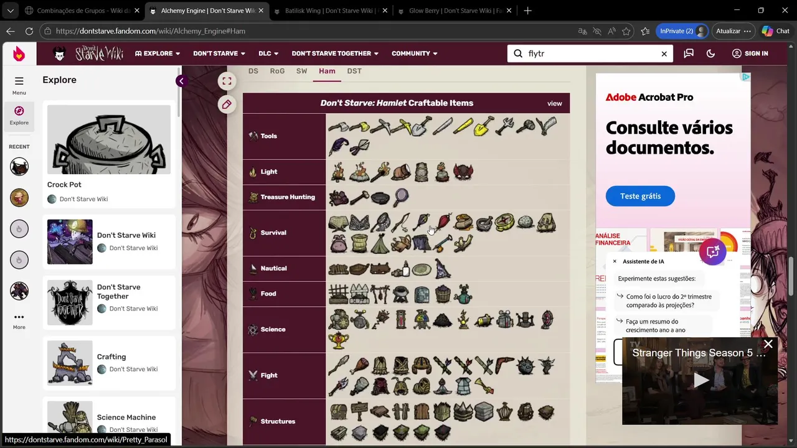Click the Tent icon in Survival row
797x448 pixels.
(380, 243)
